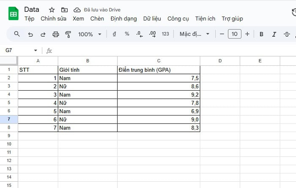Open the Tệp menu
This screenshot has height=188, width=296.
pyautogui.click(x=29, y=19)
